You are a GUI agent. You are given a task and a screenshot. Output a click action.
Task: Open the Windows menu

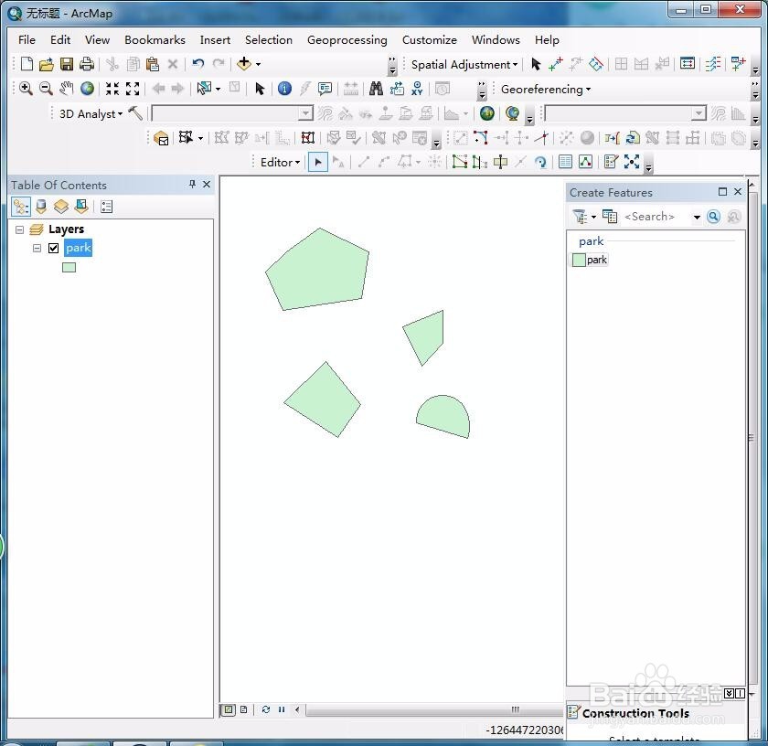coord(496,40)
